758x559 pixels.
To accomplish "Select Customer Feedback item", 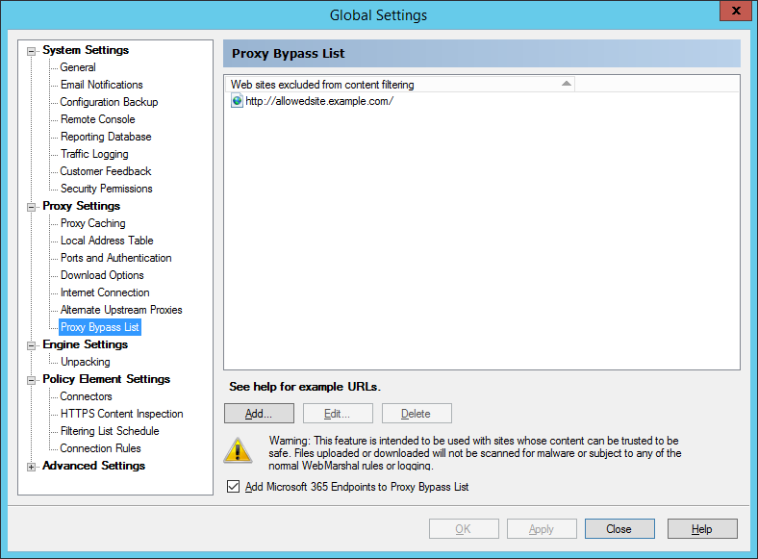I will [106, 171].
